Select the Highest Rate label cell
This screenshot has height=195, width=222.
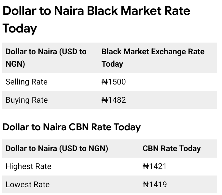pos(29,166)
